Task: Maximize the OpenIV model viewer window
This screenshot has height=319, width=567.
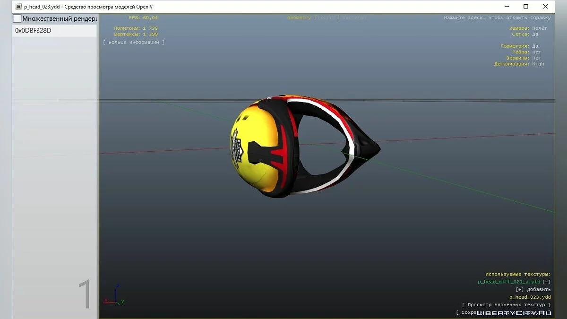Action: [526, 7]
